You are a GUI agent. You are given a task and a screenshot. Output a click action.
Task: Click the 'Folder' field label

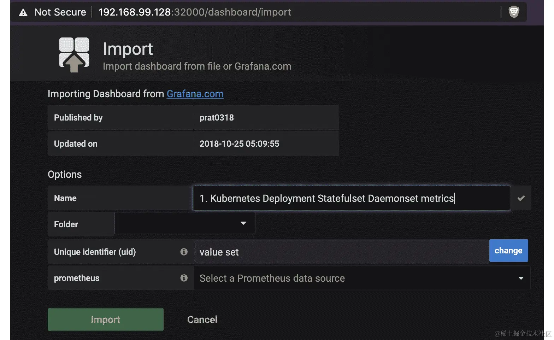66,224
